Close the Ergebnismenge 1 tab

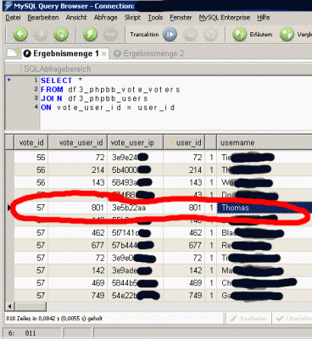[x=104, y=53]
